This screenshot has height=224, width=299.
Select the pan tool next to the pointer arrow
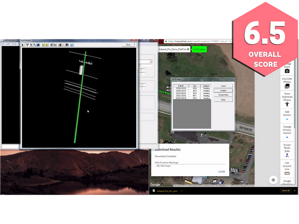click(27, 45)
